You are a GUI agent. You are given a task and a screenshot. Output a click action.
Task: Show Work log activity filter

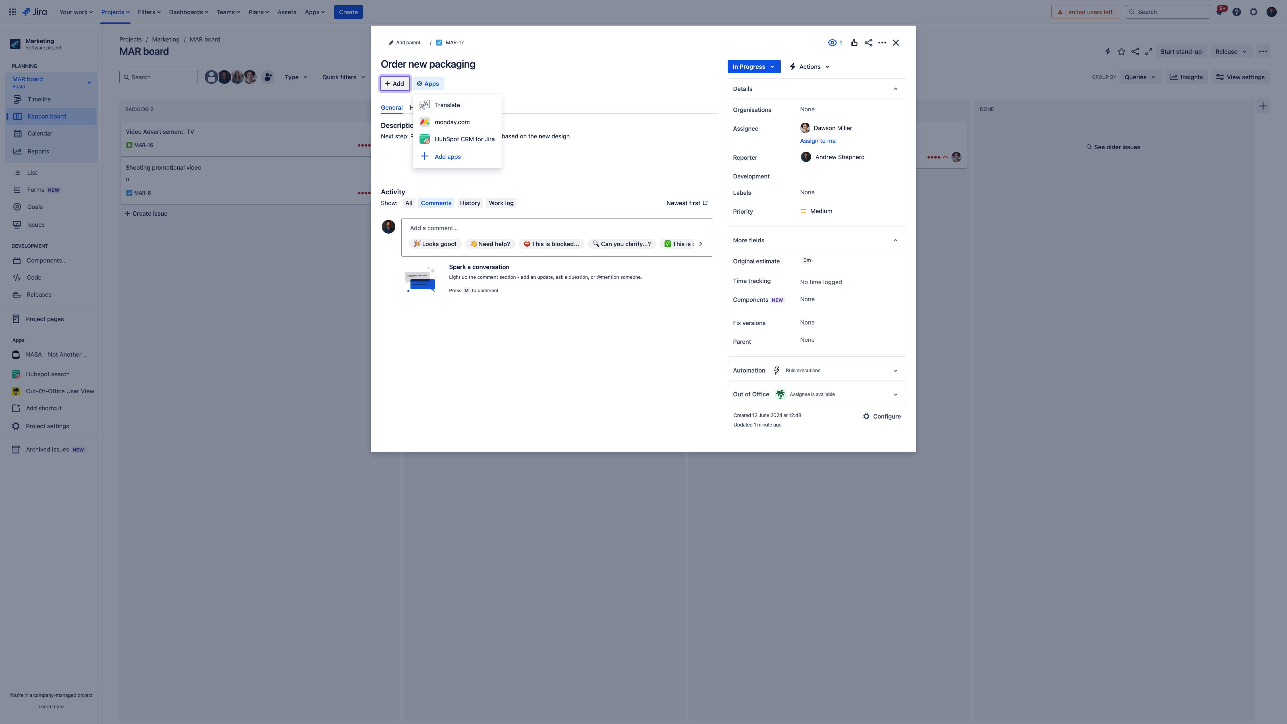501,203
